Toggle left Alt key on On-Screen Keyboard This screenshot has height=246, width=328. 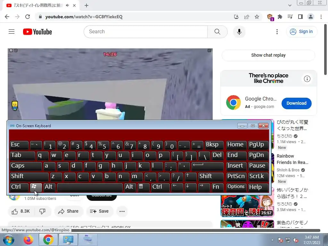49,187
